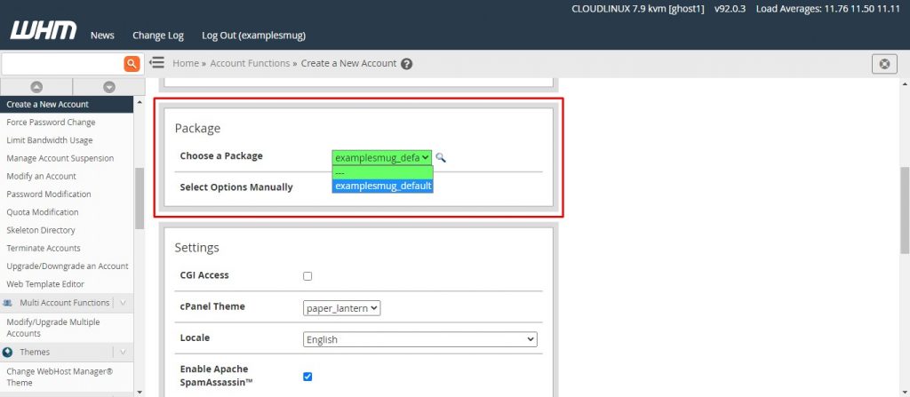
Task: Collapse the Themes section chevron
Action: [x=123, y=353]
